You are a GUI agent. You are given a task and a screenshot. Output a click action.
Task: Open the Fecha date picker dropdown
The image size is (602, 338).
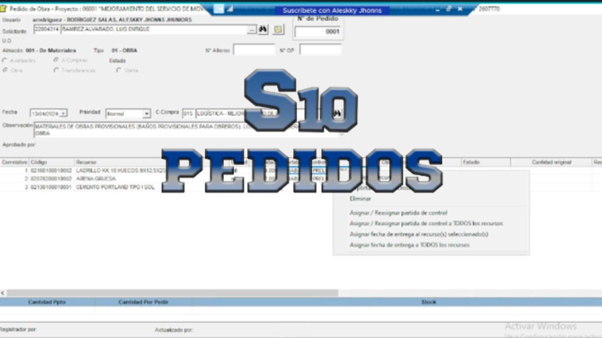[63, 114]
